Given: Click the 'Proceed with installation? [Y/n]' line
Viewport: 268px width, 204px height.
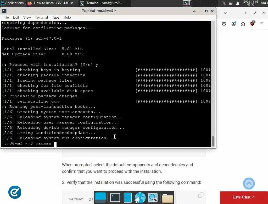Looking at the screenshot, I should (x=50, y=65).
